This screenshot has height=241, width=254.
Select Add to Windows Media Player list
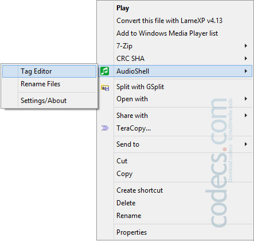click(x=175, y=33)
